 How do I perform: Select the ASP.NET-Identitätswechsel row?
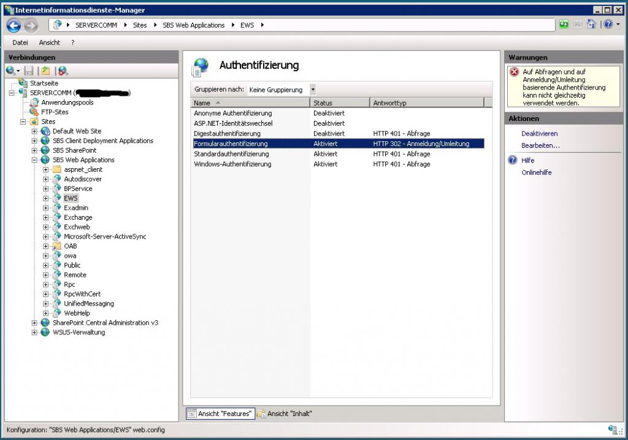[x=338, y=123]
